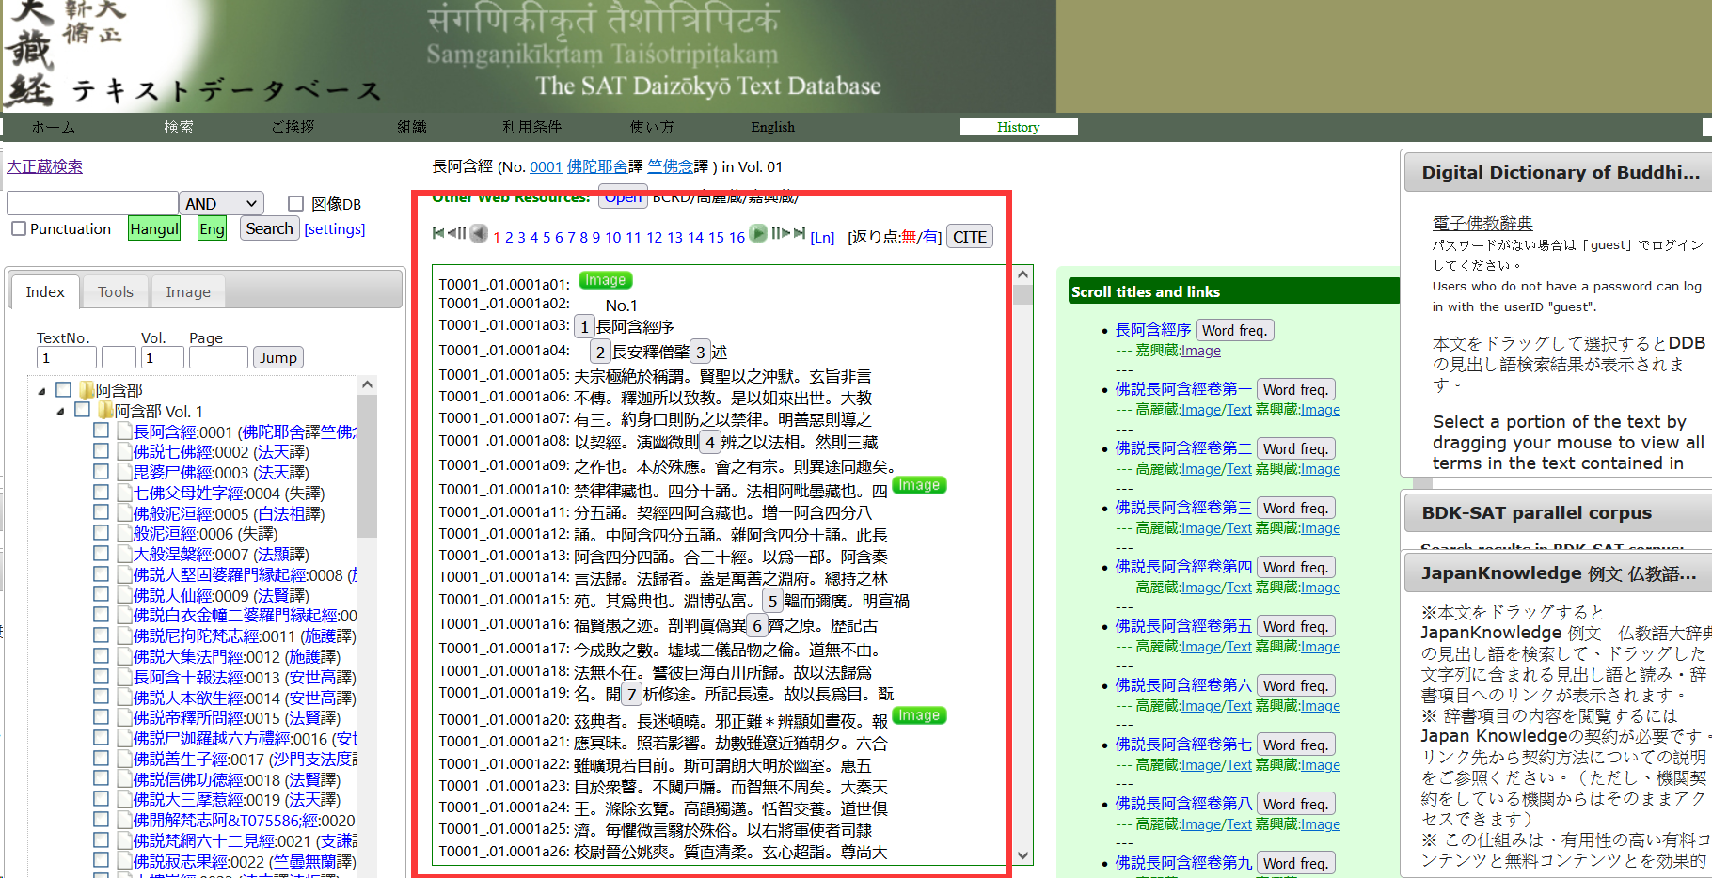Toggle the Eng button

(x=212, y=228)
